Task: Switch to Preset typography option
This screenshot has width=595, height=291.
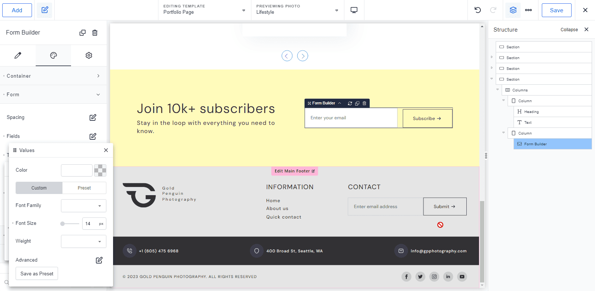Action: point(84,188)
